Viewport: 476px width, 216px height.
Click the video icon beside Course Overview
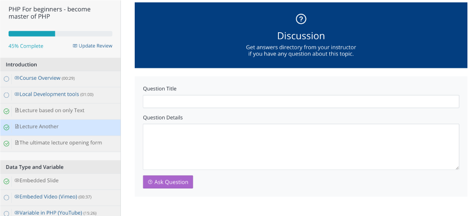point(17,78)
